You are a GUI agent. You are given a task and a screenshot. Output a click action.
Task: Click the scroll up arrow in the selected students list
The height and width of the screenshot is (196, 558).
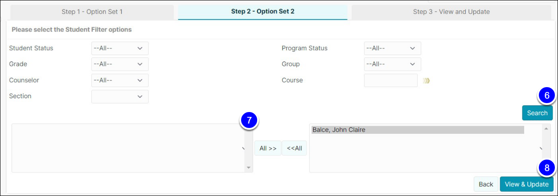pos(546,128)
